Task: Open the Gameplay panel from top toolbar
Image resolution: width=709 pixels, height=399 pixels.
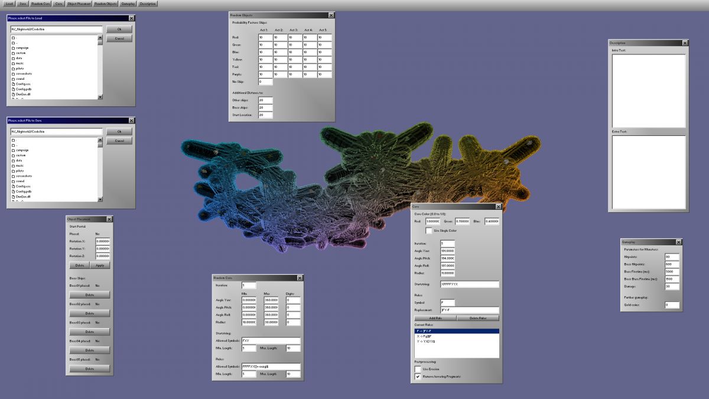Action: click(128, 4)
